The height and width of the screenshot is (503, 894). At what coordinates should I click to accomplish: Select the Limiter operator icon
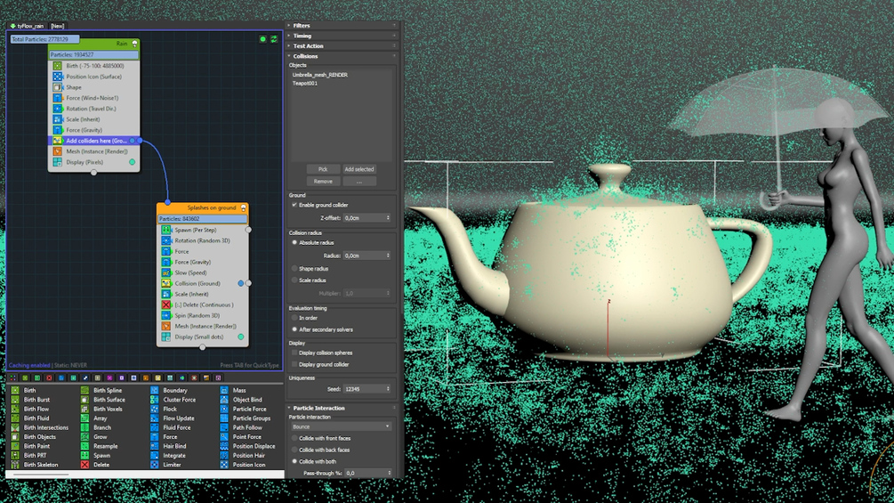(155, 465)
